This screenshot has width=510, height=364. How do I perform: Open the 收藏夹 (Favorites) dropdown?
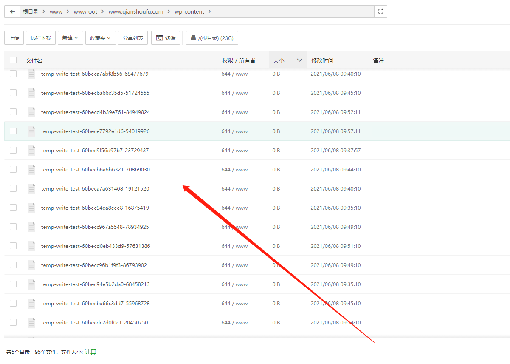[101, 38]
